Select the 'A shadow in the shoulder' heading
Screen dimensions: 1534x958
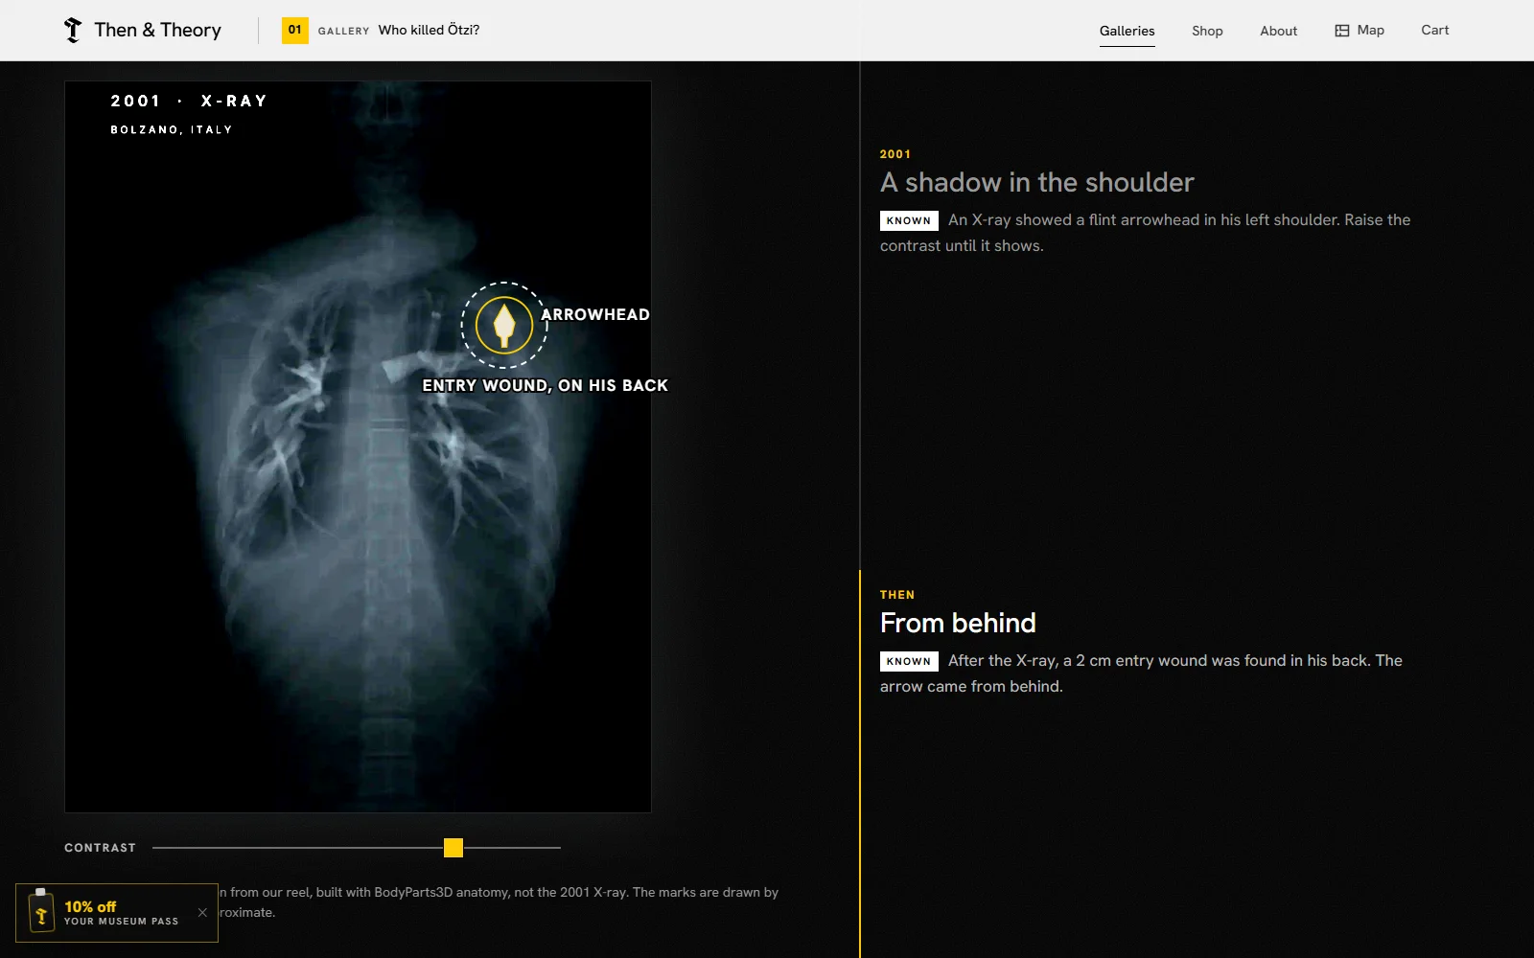point(1036,182)
